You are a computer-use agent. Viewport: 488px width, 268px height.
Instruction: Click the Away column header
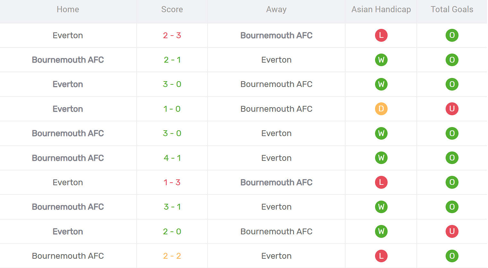[276, 10]
